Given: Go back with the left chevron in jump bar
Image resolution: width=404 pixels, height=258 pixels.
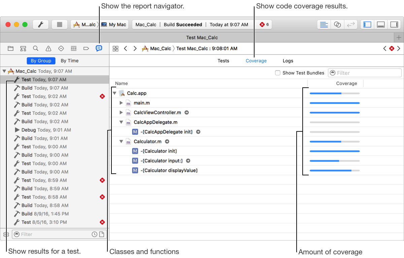Looking at the screenshot, I should [x=125, y=48].
